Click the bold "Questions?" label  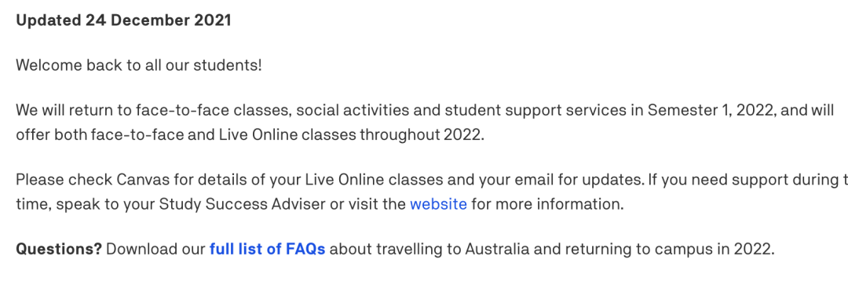click(59, 250)
